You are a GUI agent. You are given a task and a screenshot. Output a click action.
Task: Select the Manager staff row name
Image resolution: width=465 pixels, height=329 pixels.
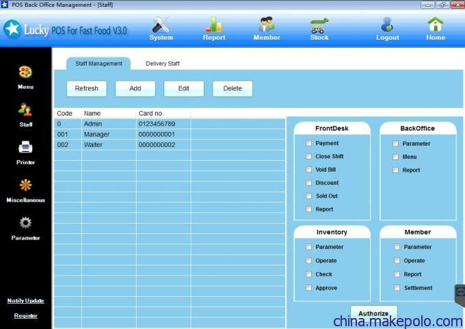[96, 134]
